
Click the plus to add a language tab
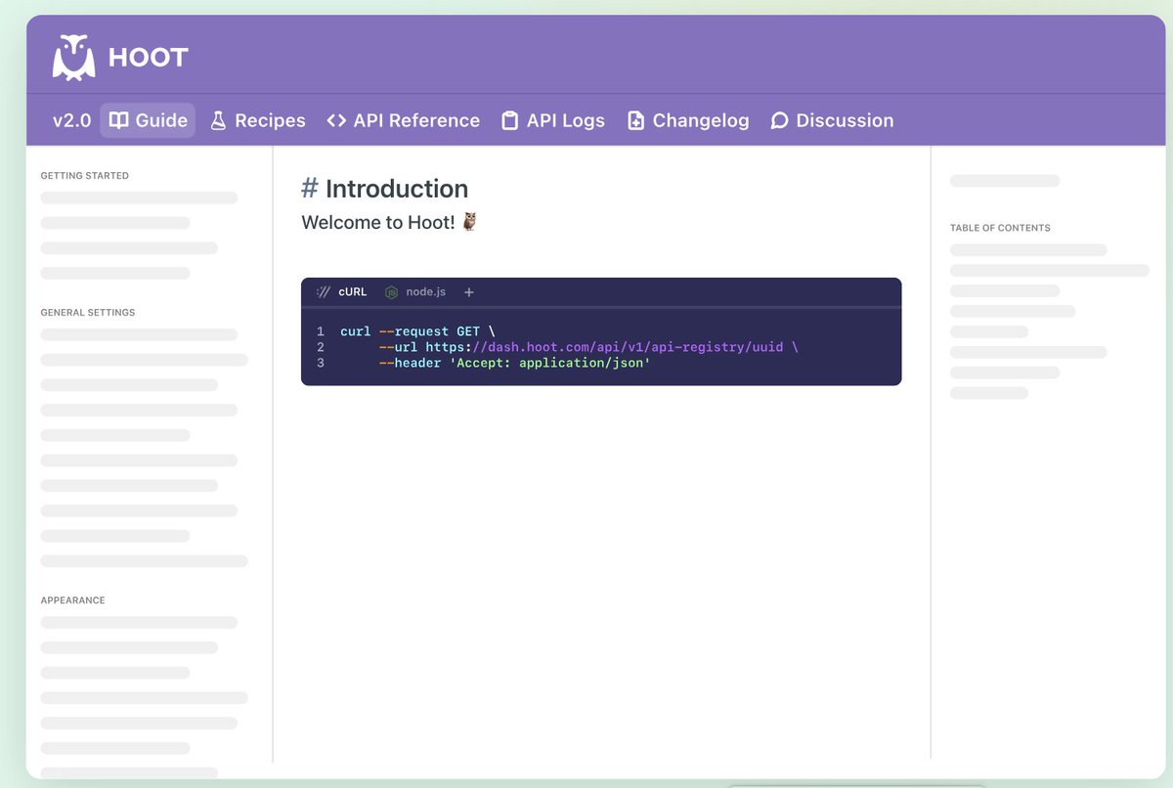(469, 291)
